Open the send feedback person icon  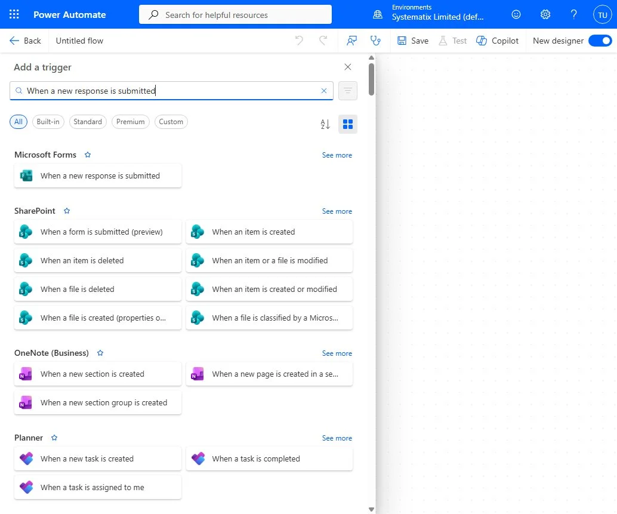351,41
